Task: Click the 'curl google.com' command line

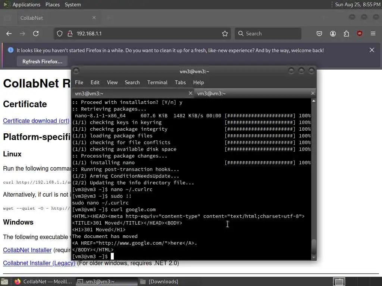Action: pyautogui.click(x=133, y=209)
